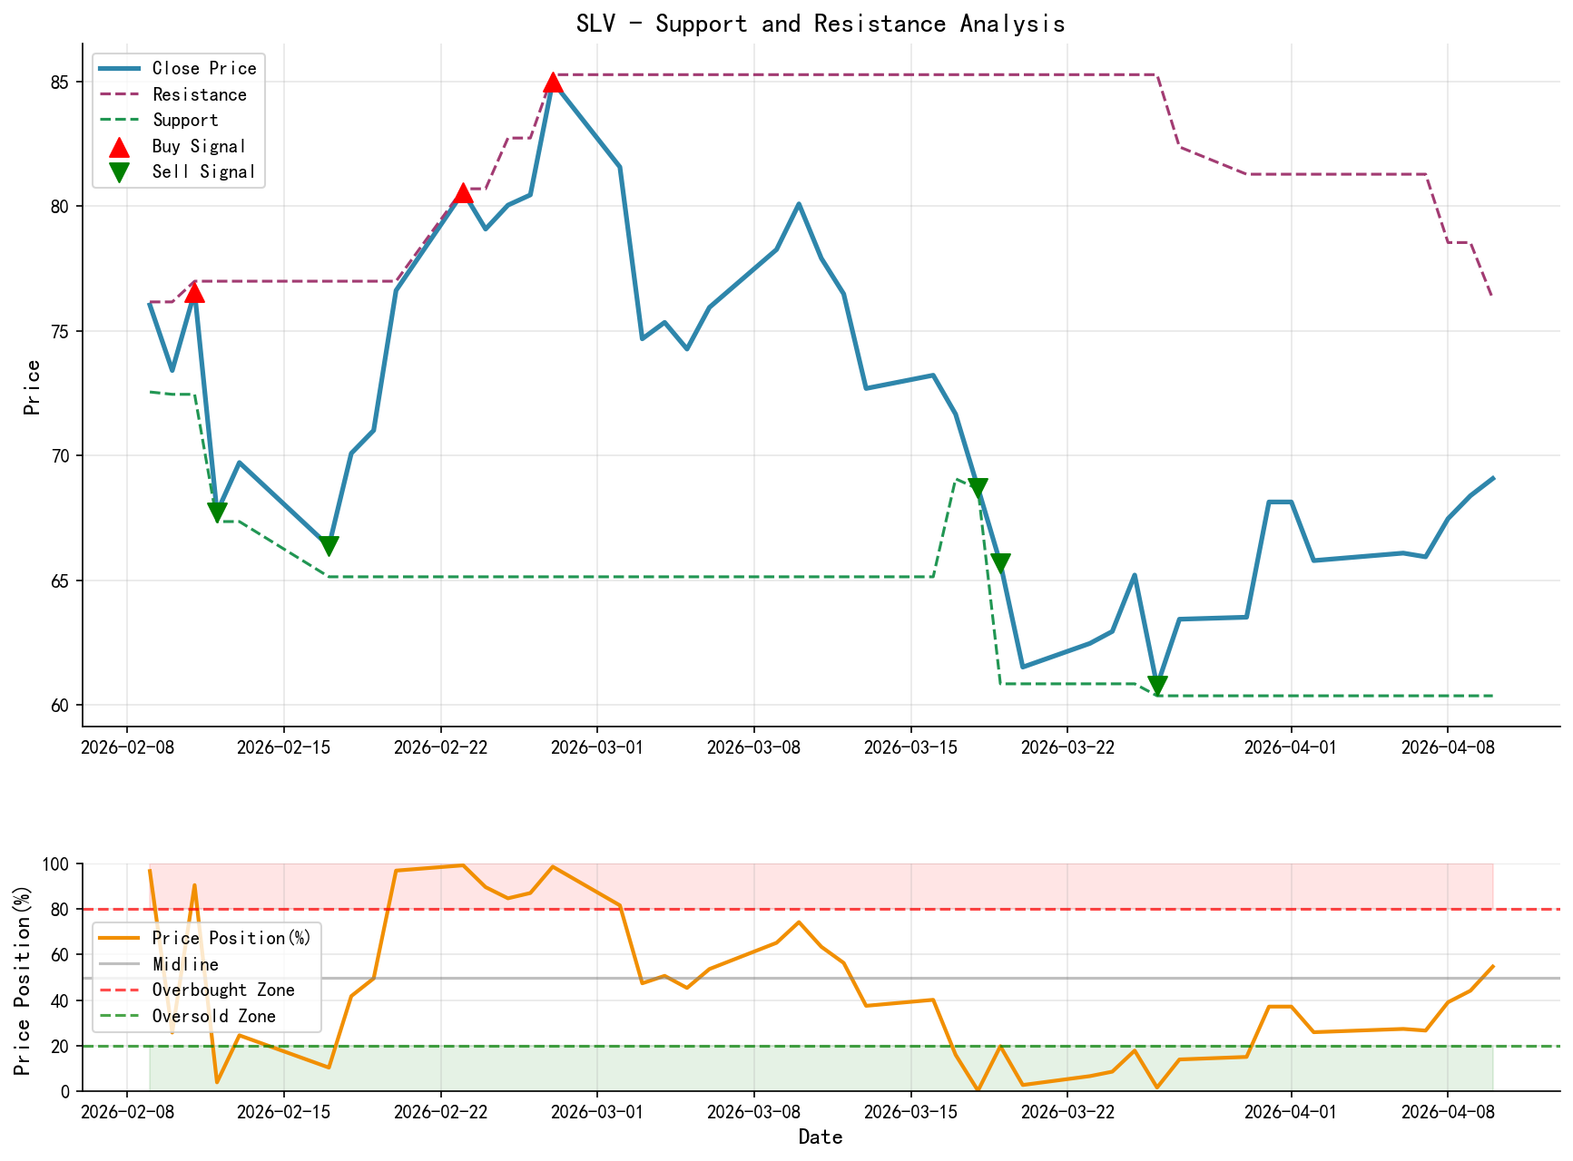
Task: Click the red dashed Overbought Zone legend sample
Action: (x=120, y=990)
